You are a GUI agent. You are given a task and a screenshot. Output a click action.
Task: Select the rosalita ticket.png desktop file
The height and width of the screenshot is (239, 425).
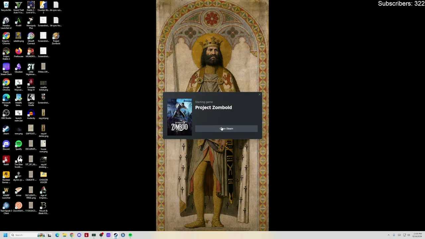point(43,85)
